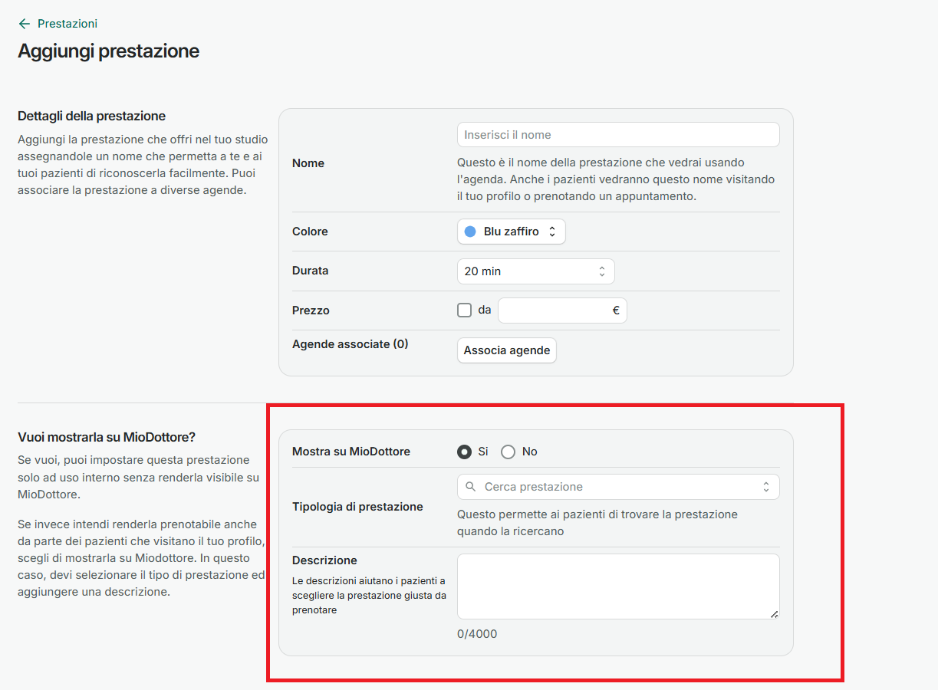The width and height of the screenshot is (938, 690).
Task: Click the Descrizione field label
Action: (x=325, y=560)
